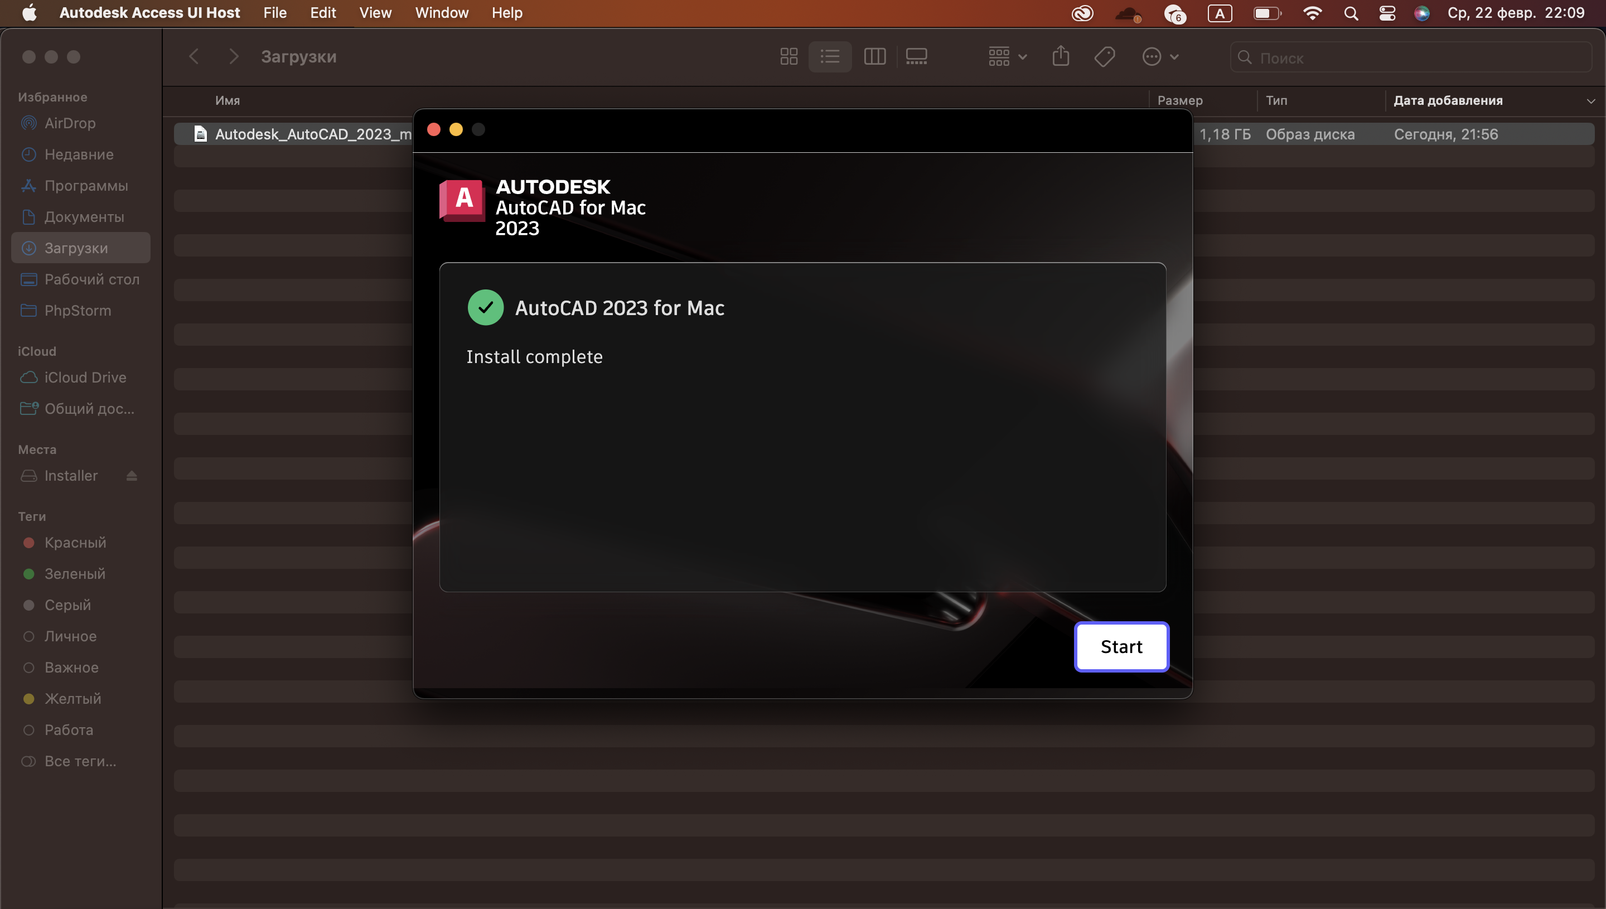
Task: Open the group-by dropdown in toolbar
Action: [x=1007, y=57]
